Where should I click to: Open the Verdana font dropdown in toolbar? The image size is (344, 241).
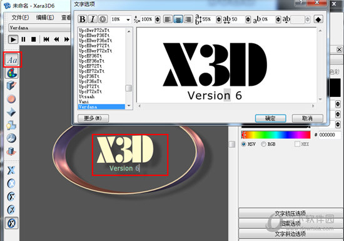pos(39,28)
